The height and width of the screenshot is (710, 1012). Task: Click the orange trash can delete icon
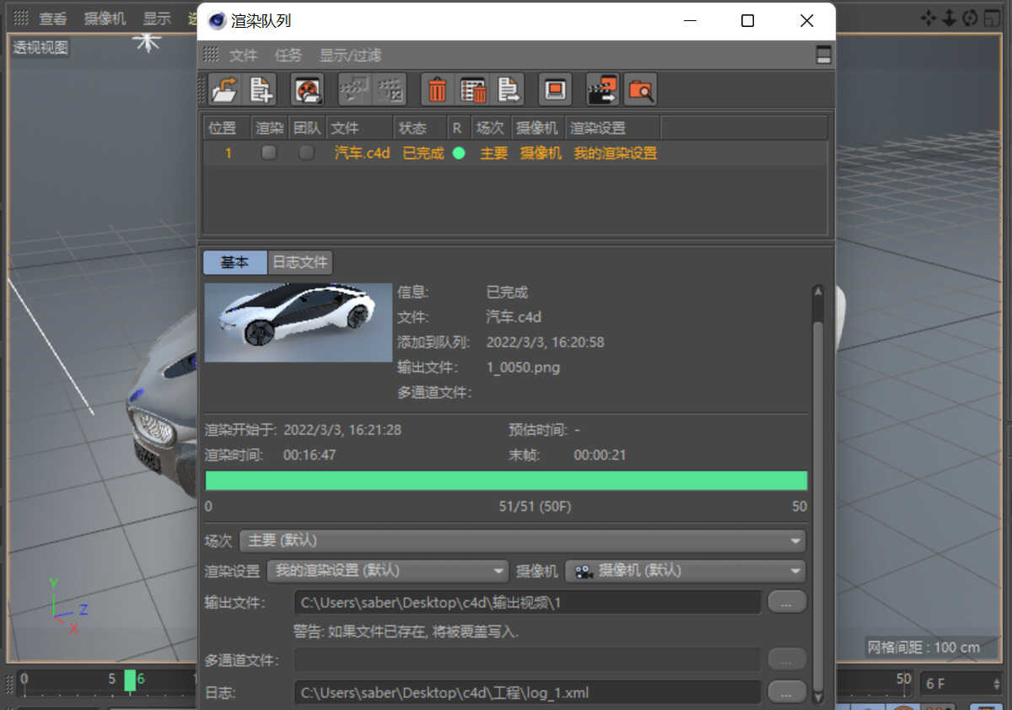point(437,89)
